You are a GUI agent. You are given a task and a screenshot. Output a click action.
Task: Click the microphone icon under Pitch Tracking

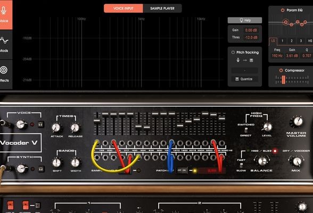point(238,60)
